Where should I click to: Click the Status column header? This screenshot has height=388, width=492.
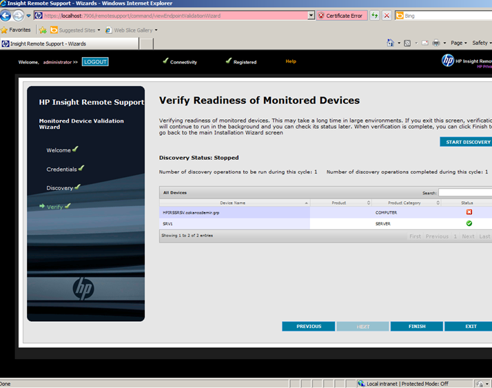(x=467, y=203)
